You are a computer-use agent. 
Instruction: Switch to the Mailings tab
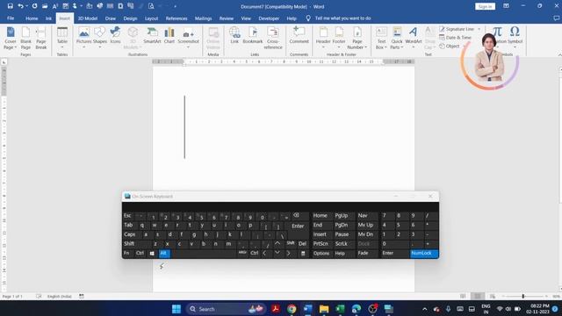pyautogui.click(x=203, y=18)
